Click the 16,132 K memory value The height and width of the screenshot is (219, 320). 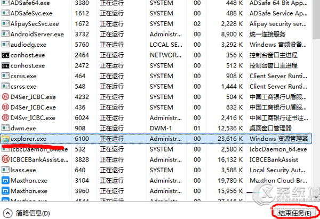point(230,159)
